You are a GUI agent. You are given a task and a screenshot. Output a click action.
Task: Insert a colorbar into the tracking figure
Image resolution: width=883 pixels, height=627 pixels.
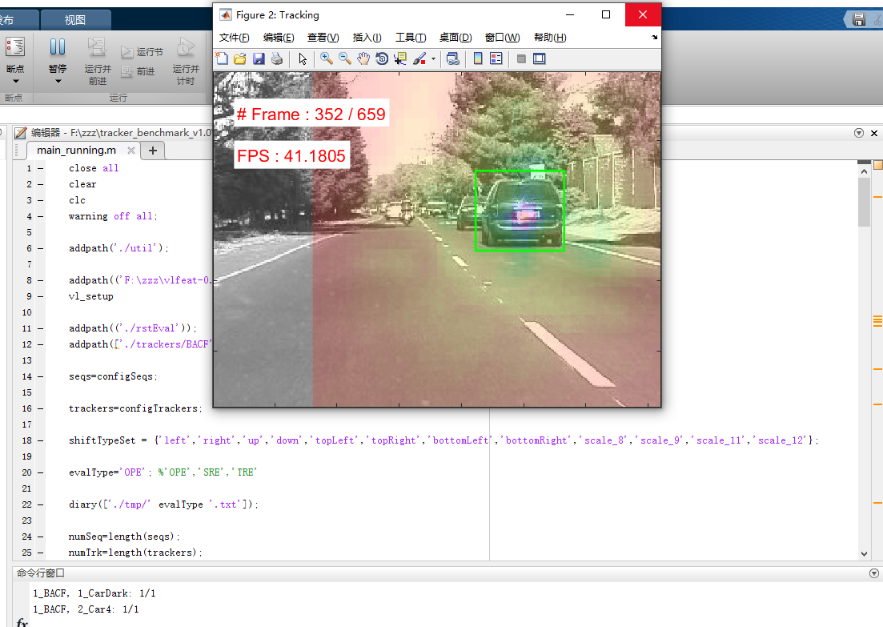click(477, 58)
